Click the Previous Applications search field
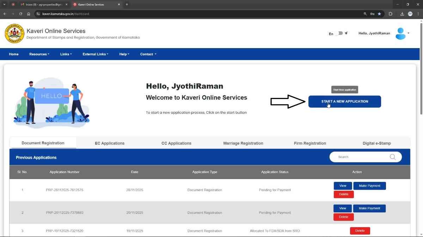This screenshot has width=423, height=237. 360,157
